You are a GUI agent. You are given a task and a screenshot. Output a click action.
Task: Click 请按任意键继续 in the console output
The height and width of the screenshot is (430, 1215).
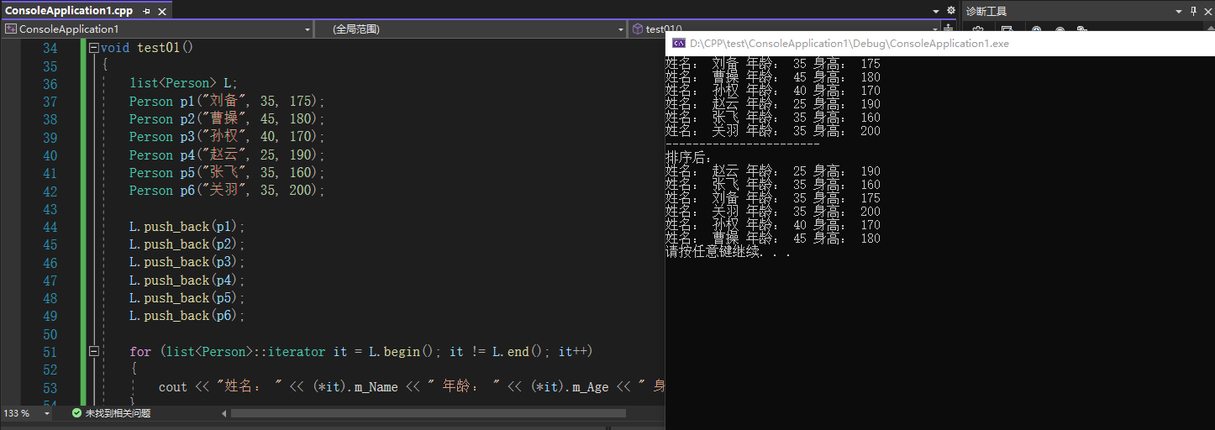coord(728,252)
